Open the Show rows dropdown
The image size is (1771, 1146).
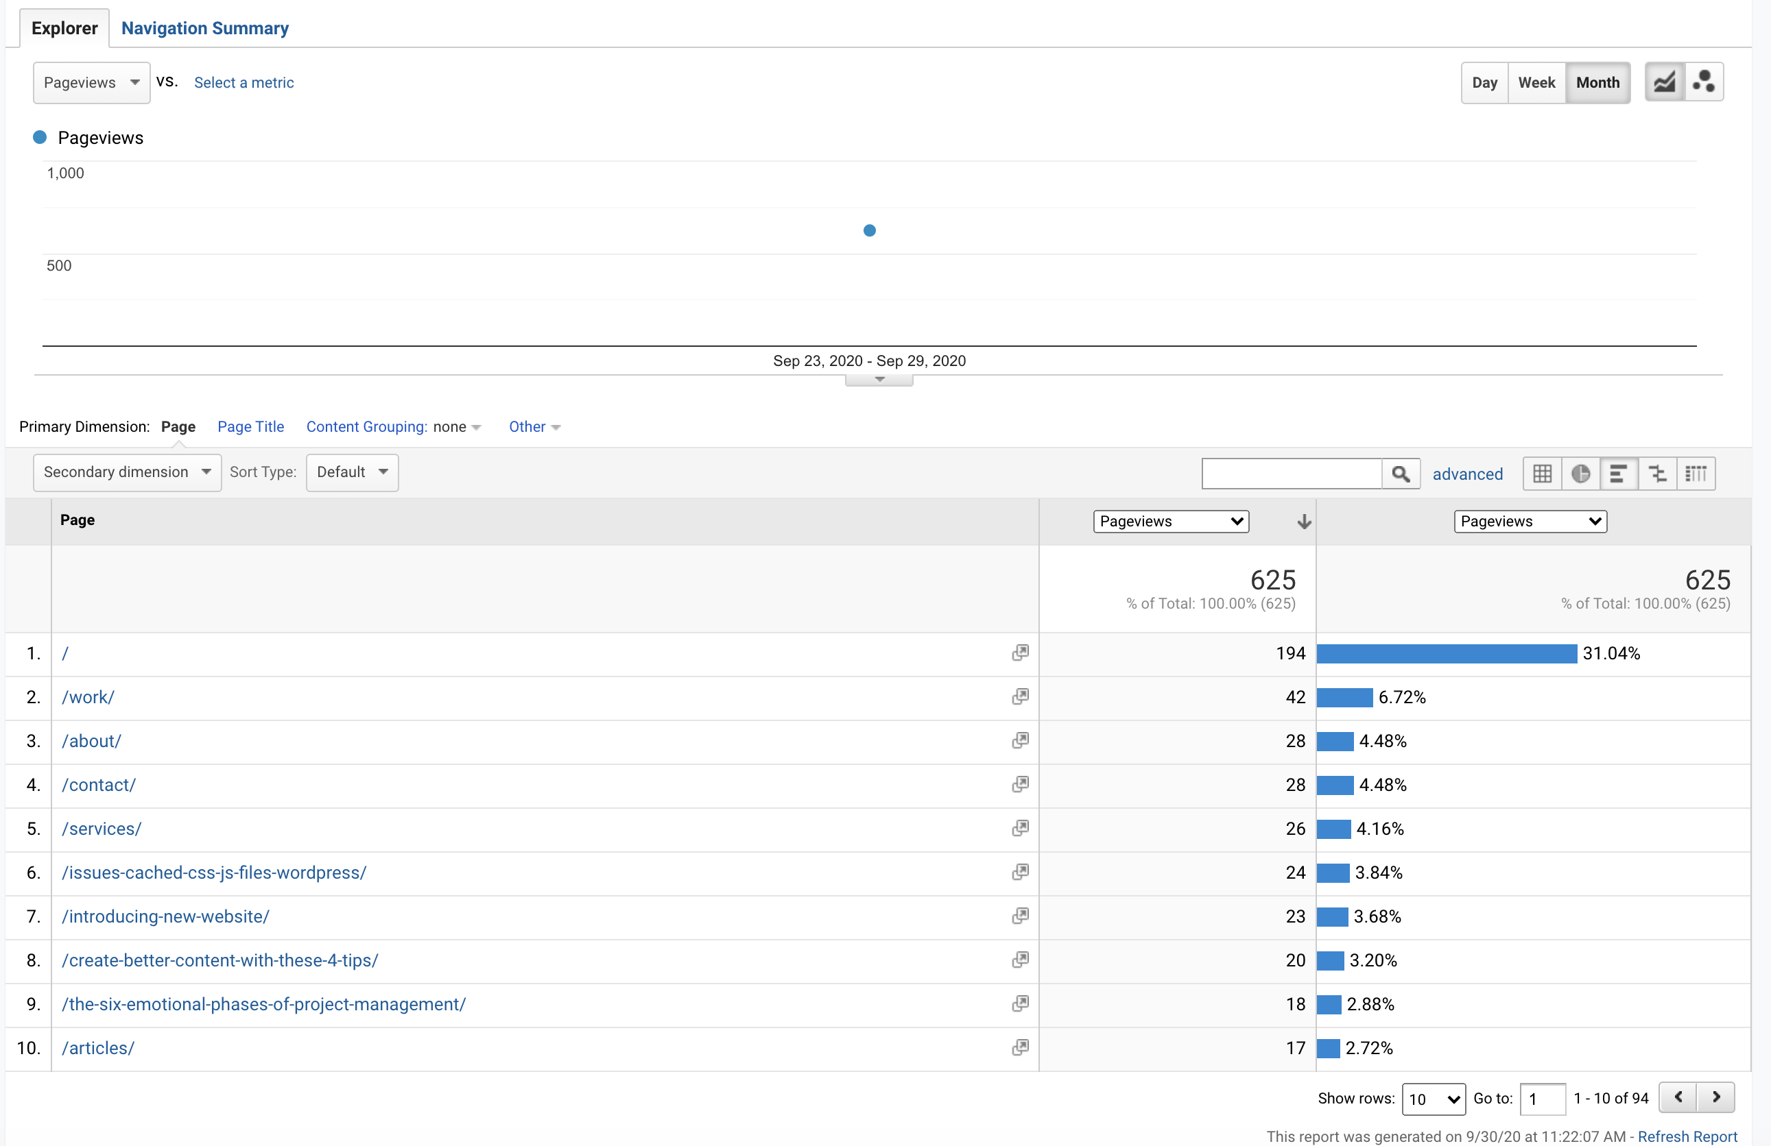1433,1099
